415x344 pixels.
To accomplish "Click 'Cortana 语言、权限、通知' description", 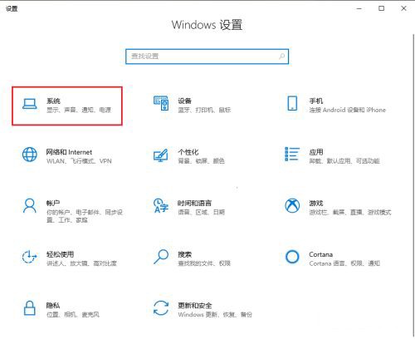I will click(x=344, y=263).
